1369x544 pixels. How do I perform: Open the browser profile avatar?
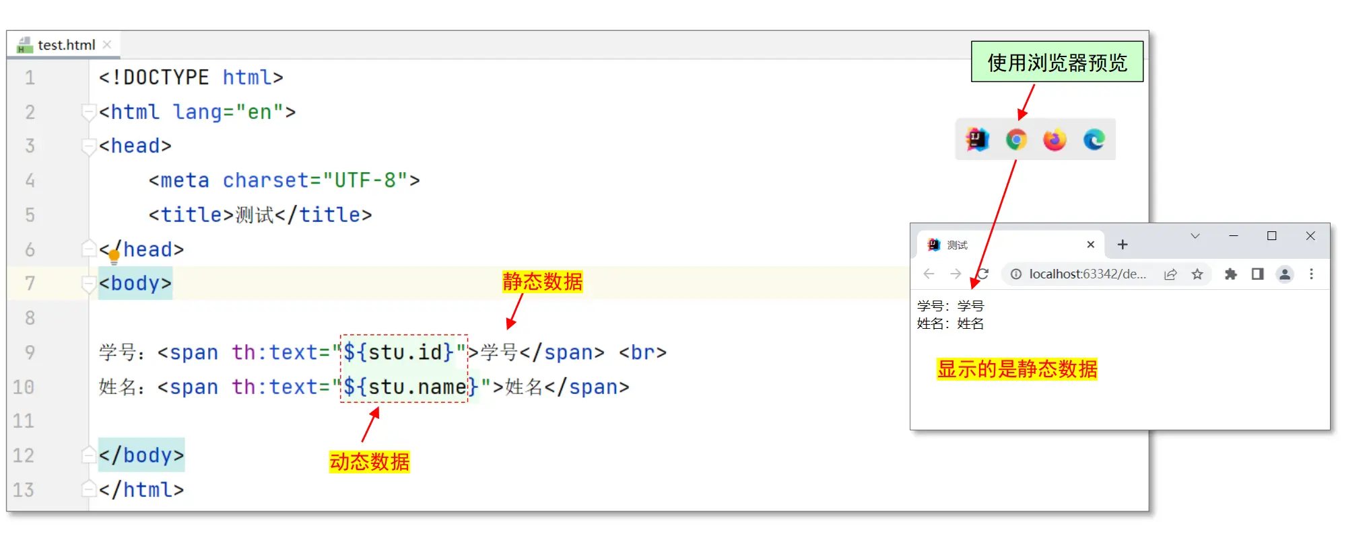pyautogui.click(x=1285, y=274)
